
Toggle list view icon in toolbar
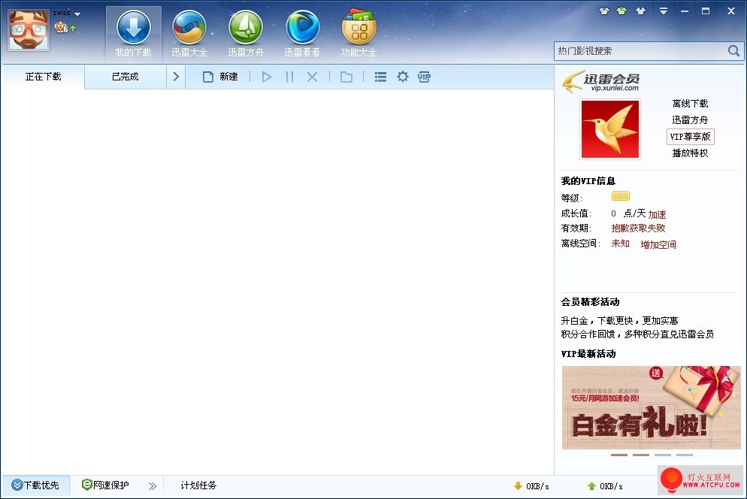[x=381, y=77]
